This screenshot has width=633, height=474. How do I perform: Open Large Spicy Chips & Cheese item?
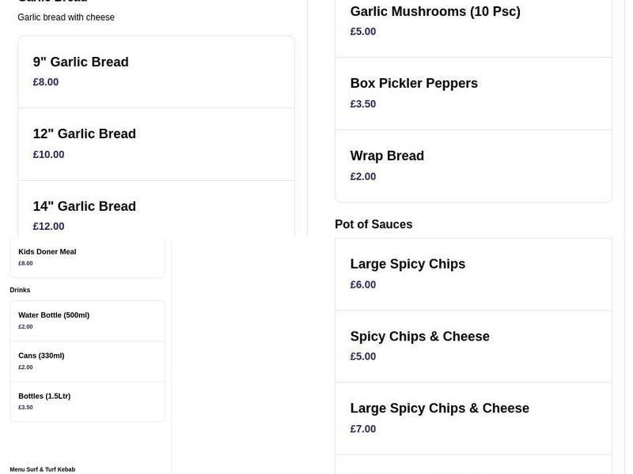[x=473, y=418]
